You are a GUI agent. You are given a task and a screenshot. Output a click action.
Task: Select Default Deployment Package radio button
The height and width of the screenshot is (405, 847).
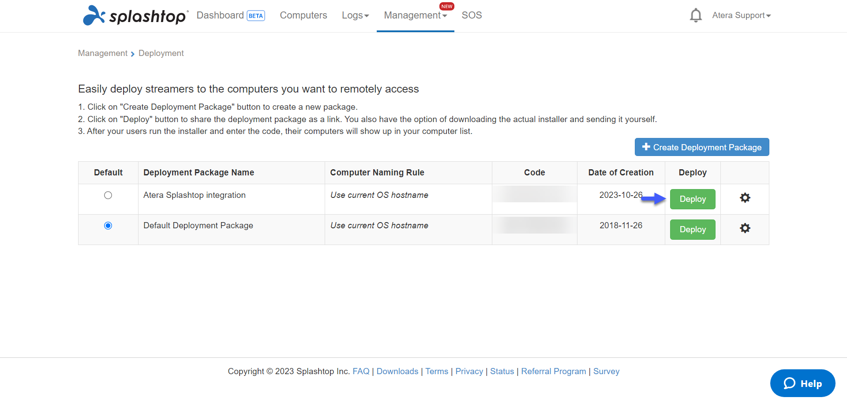pyautogui.click(x=108, y=226)
